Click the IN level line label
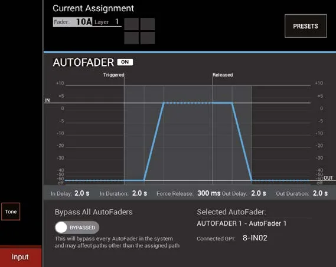This screenshot has width=336, height=267. [47, 100]
